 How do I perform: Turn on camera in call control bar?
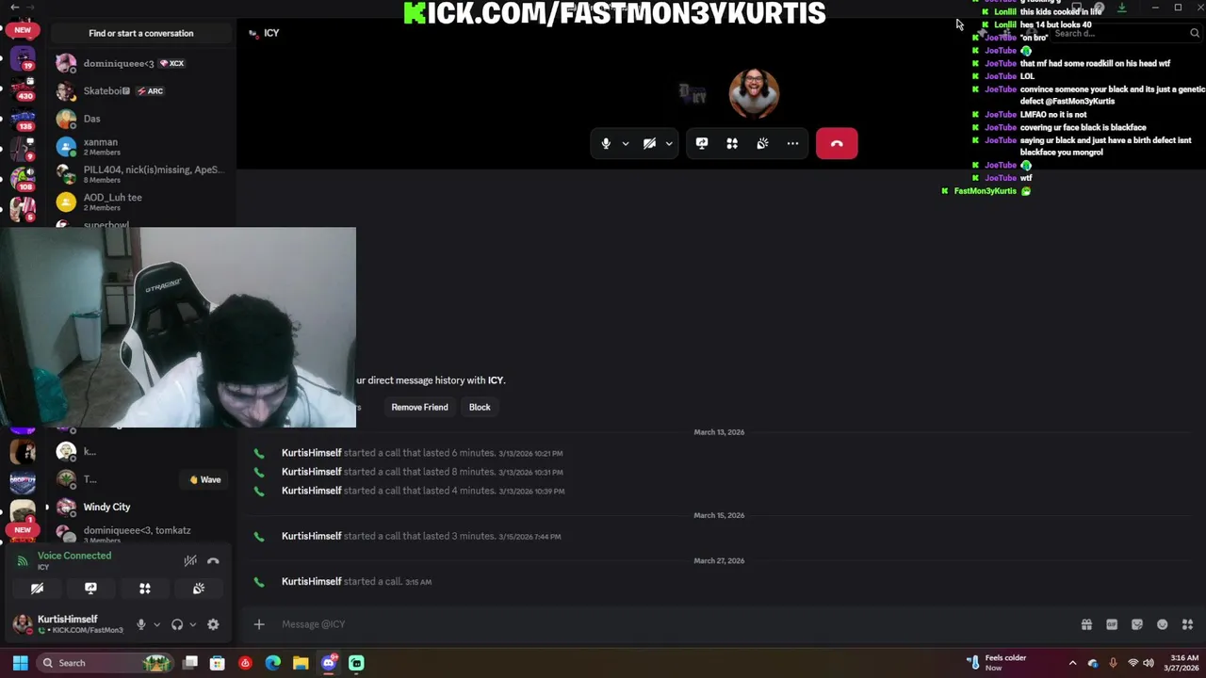(649, 143)
